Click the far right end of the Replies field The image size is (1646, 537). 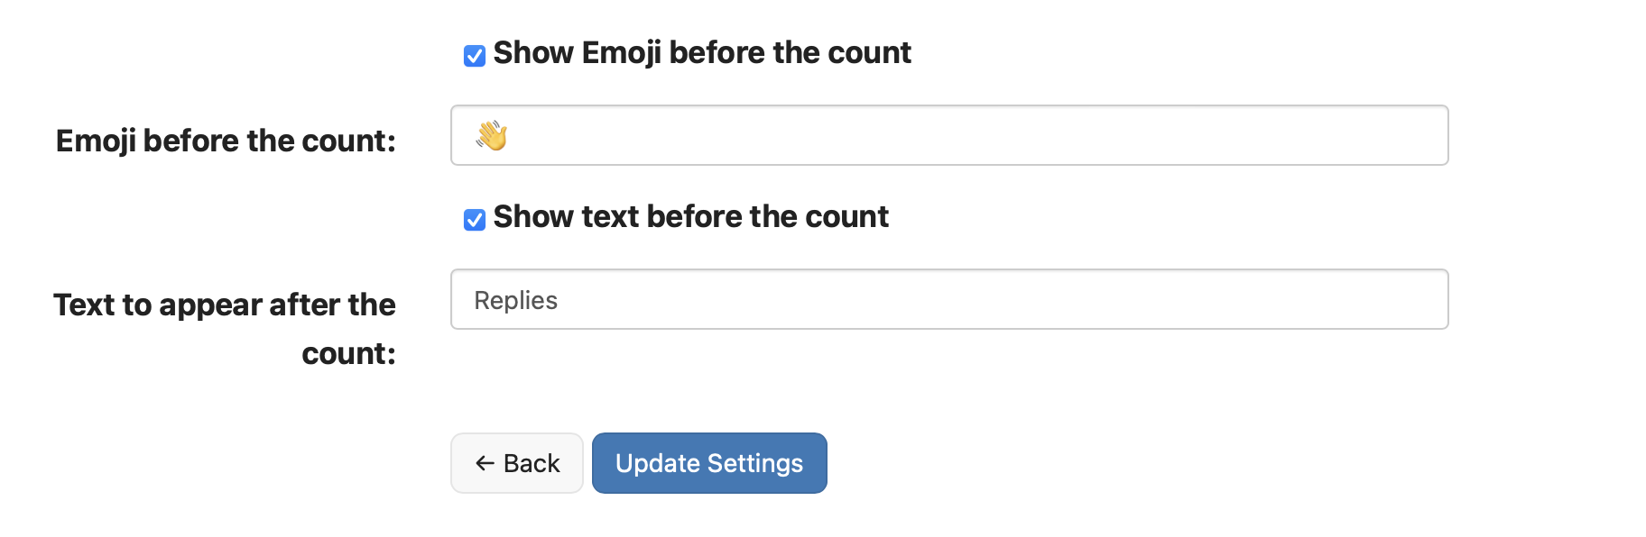(1426, 300)
